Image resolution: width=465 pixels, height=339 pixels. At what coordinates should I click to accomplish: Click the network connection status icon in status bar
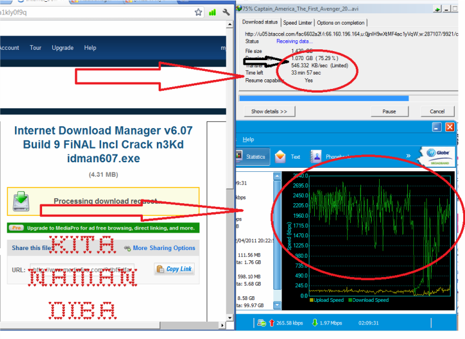click(x=261, y=323)
